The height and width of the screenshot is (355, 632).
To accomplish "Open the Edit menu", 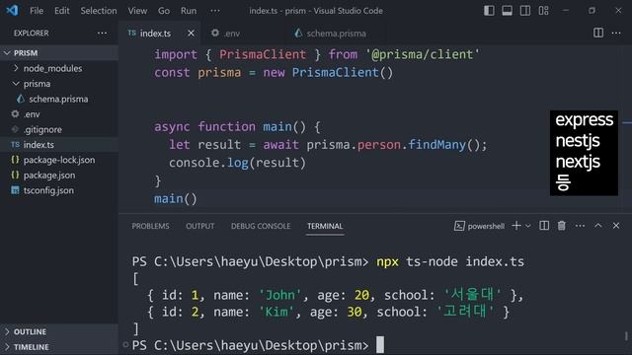I will click(x=61, y=11).
